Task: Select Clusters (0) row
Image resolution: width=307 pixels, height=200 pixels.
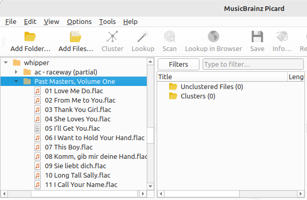Action: pos(198,96)
